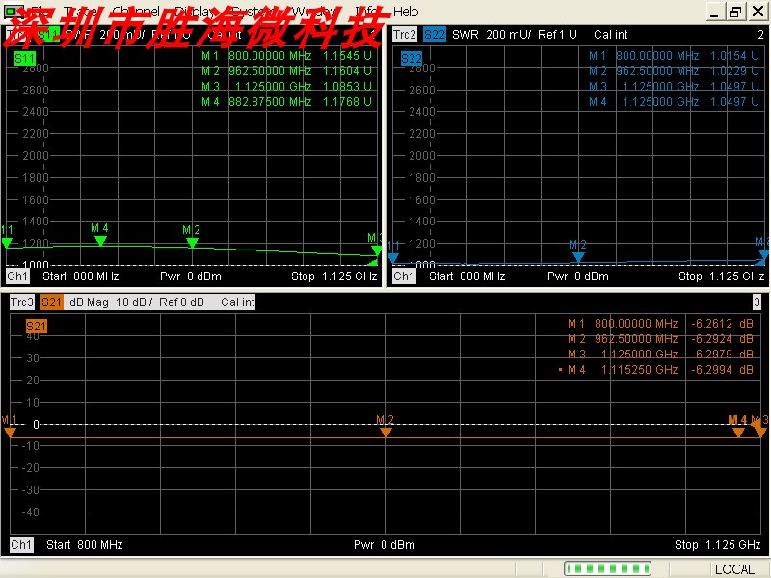771x578 pixels.
Task: Open the Display menu
Action: (x=196, y=11)
